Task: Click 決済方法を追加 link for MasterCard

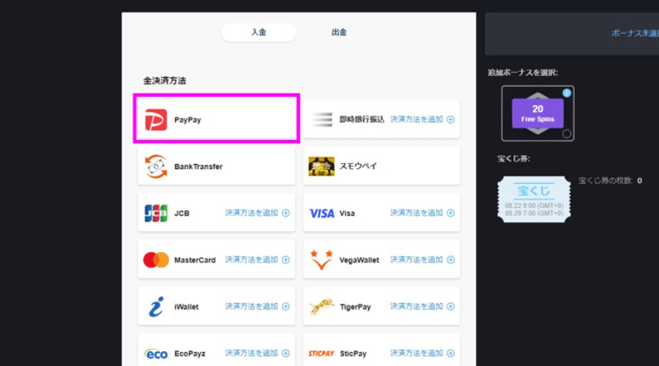Action: coord(251,260)
